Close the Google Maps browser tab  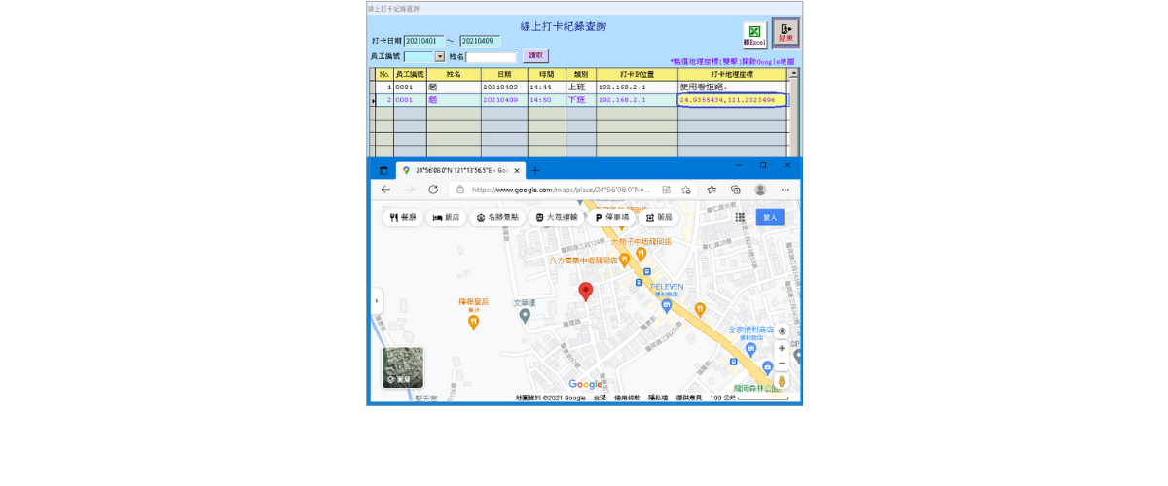517,170
